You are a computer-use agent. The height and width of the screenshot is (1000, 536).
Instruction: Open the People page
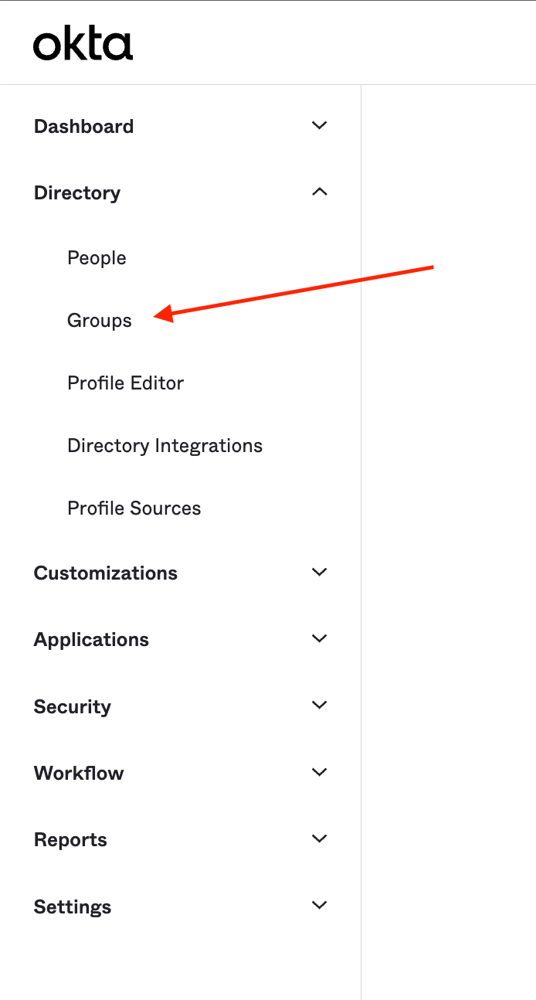coord(97,258)
